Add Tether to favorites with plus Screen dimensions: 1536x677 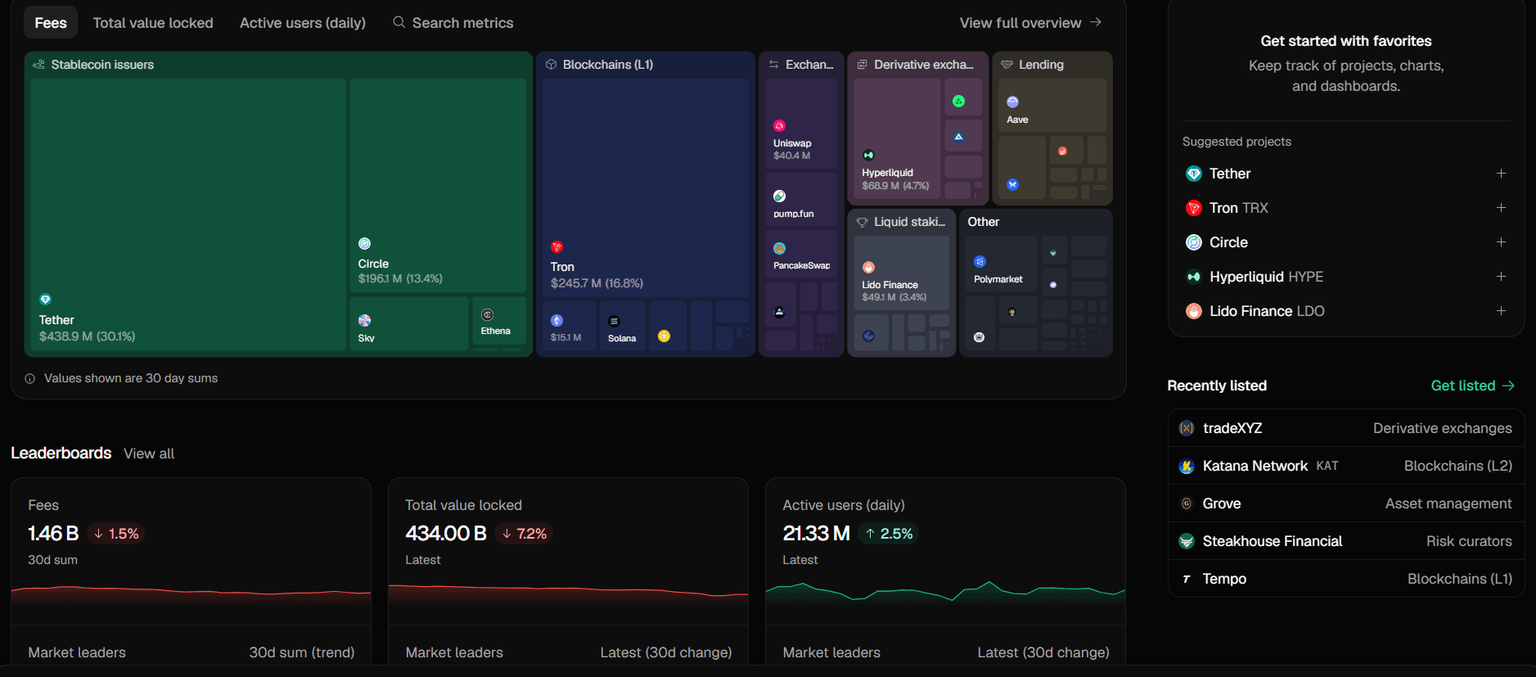[x=1501, y=174]
